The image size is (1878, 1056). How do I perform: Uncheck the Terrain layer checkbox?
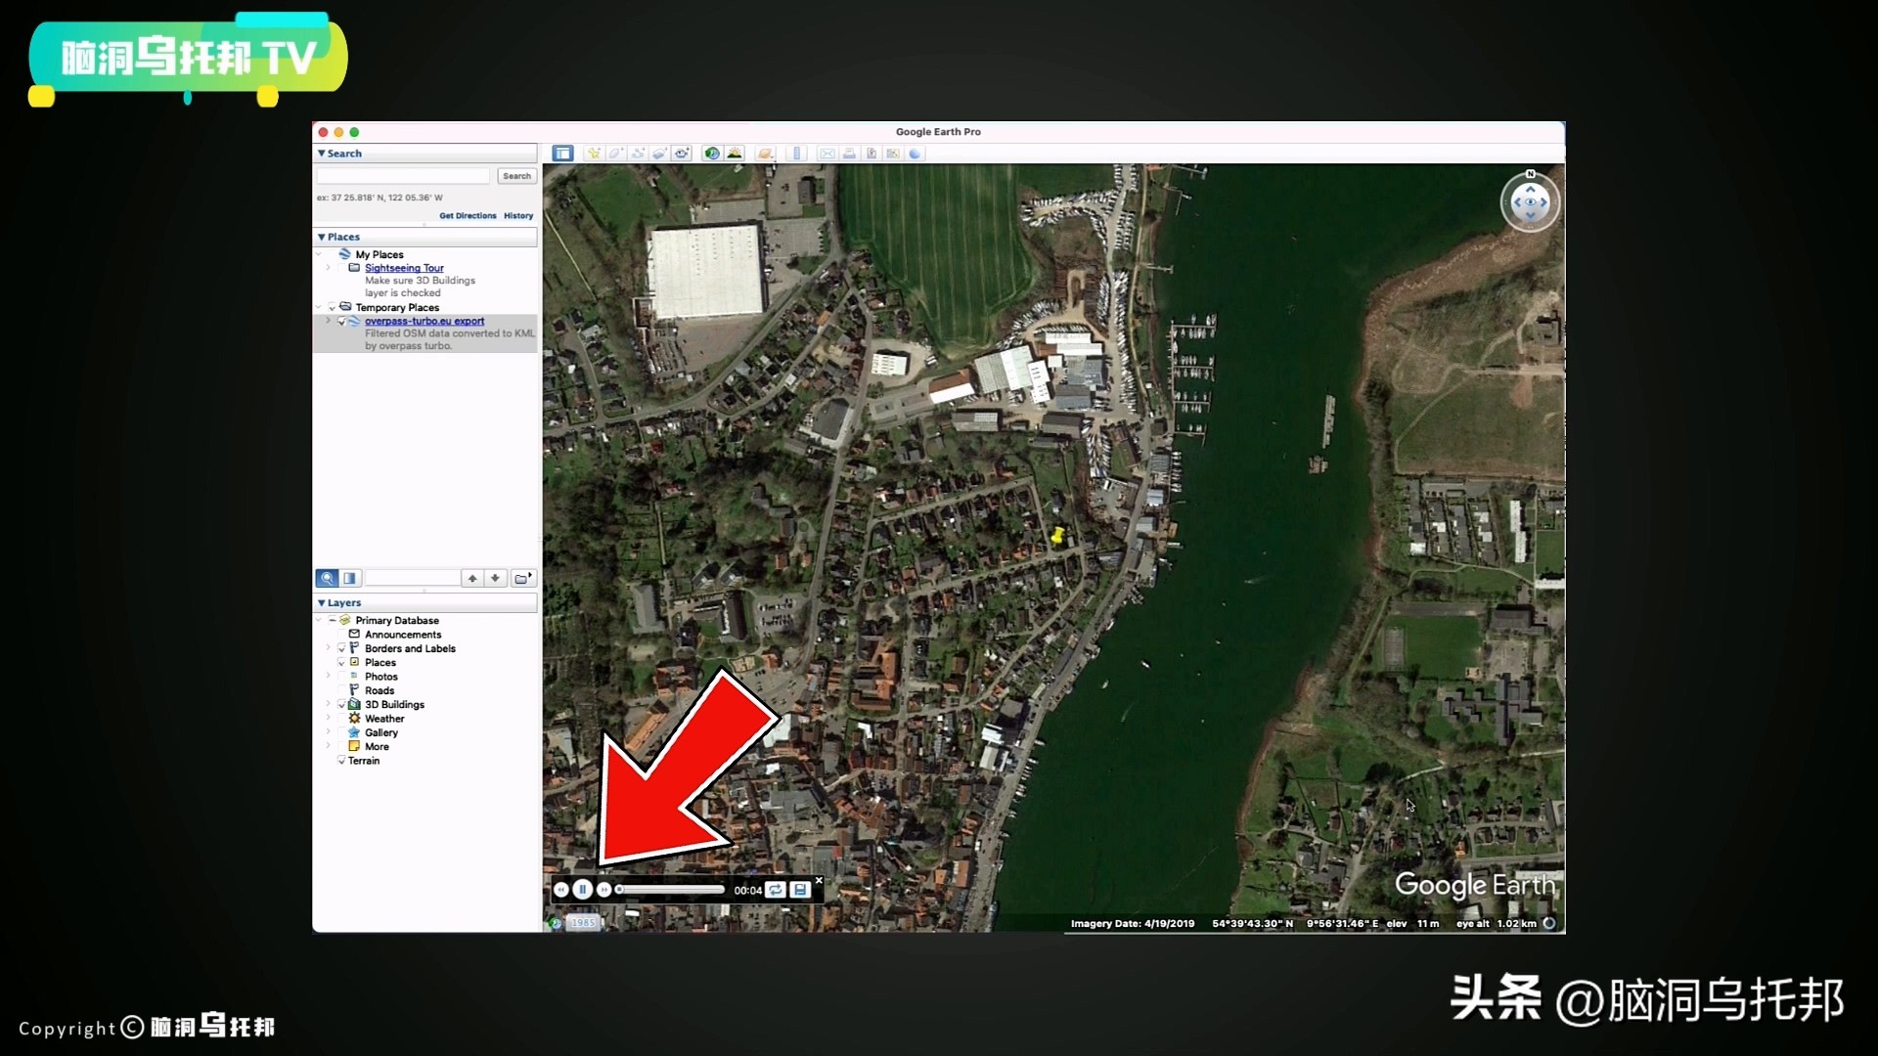point(341,761)
